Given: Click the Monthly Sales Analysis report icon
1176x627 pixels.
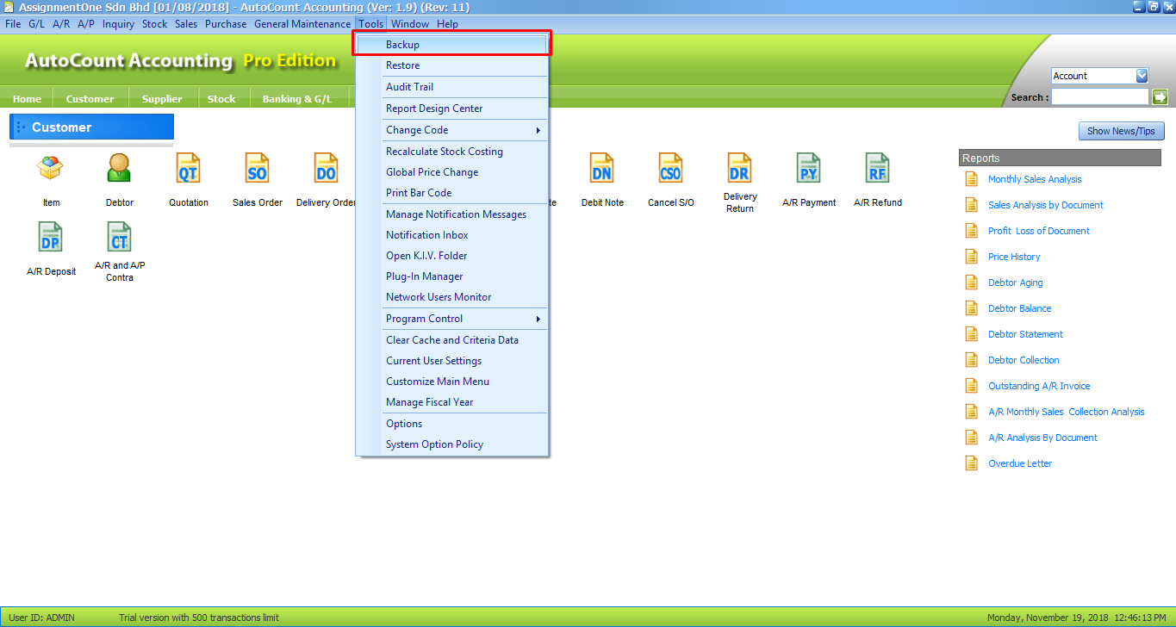Looking at the screenshot, I should (971, 179).
